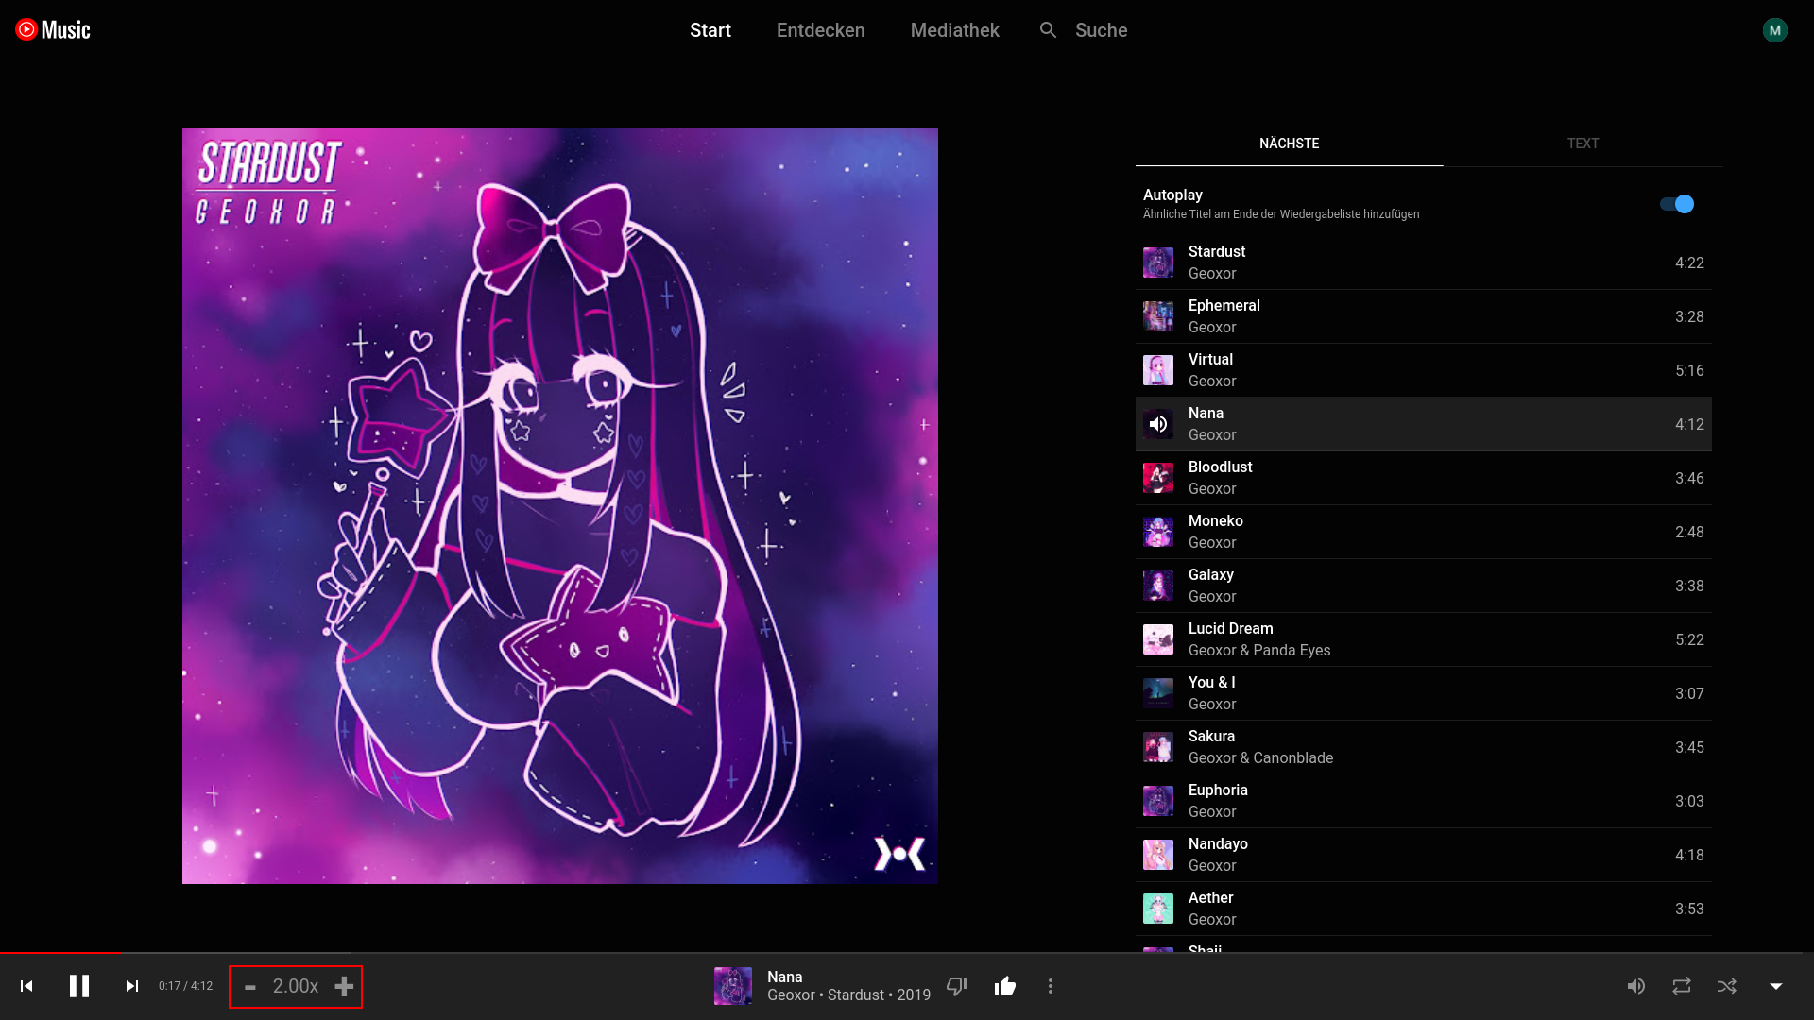The image size is (1814, 1020).
Task: Increase playback speed with plus button
Action: (344, 986)
